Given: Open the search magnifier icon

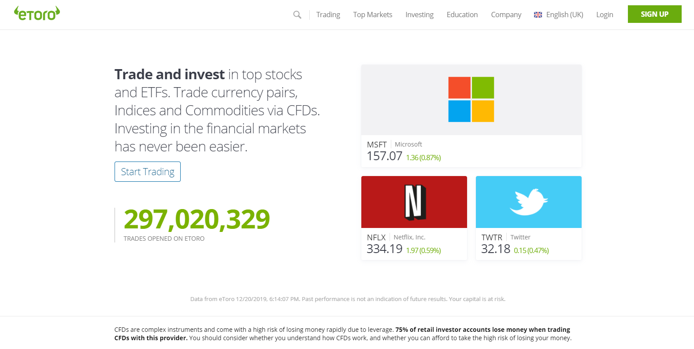Looking at the screenshot, I should (297, 15).
